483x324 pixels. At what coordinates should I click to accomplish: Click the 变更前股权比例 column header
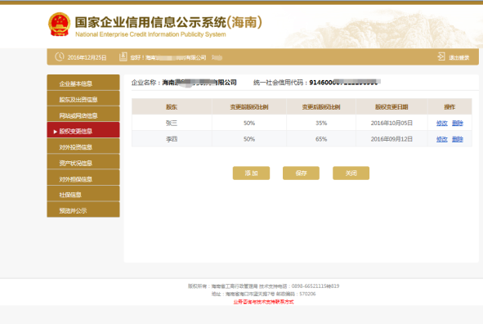pyautogui.click(x=249, y=107)
